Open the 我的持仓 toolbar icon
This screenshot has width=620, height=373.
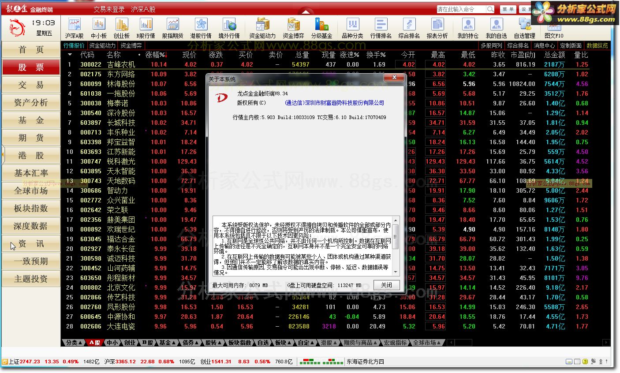pyautogui.click(x=468, y=28)
